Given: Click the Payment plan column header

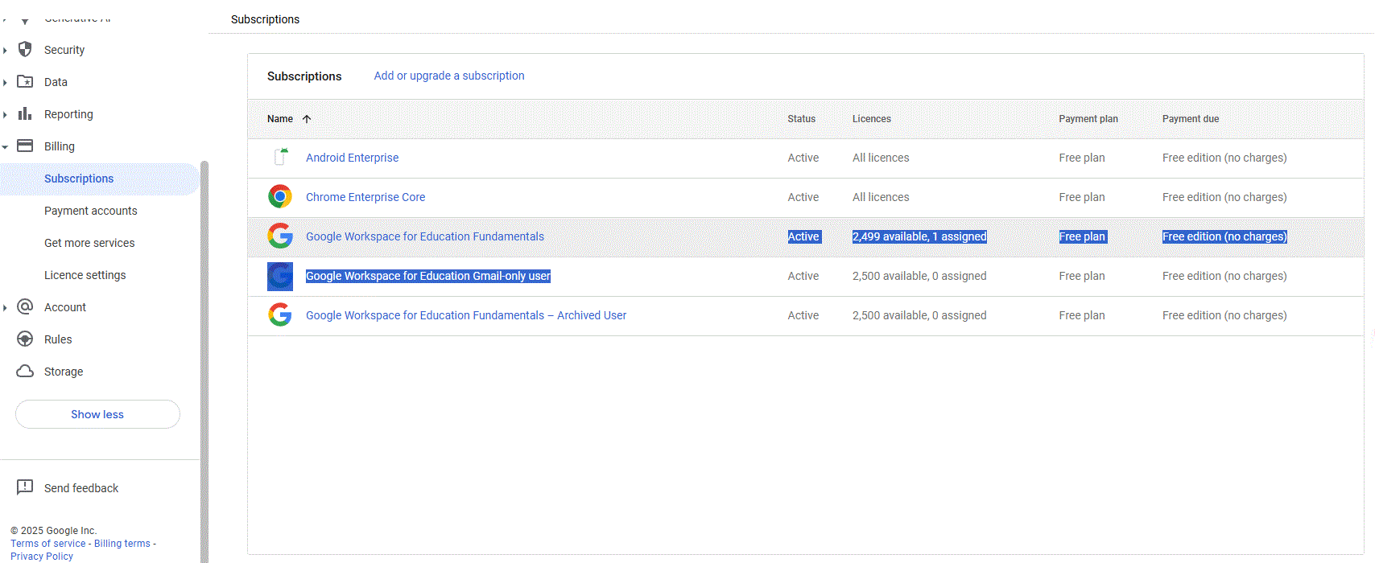Looking at the screenshot, I should (x=1088, y=119).
